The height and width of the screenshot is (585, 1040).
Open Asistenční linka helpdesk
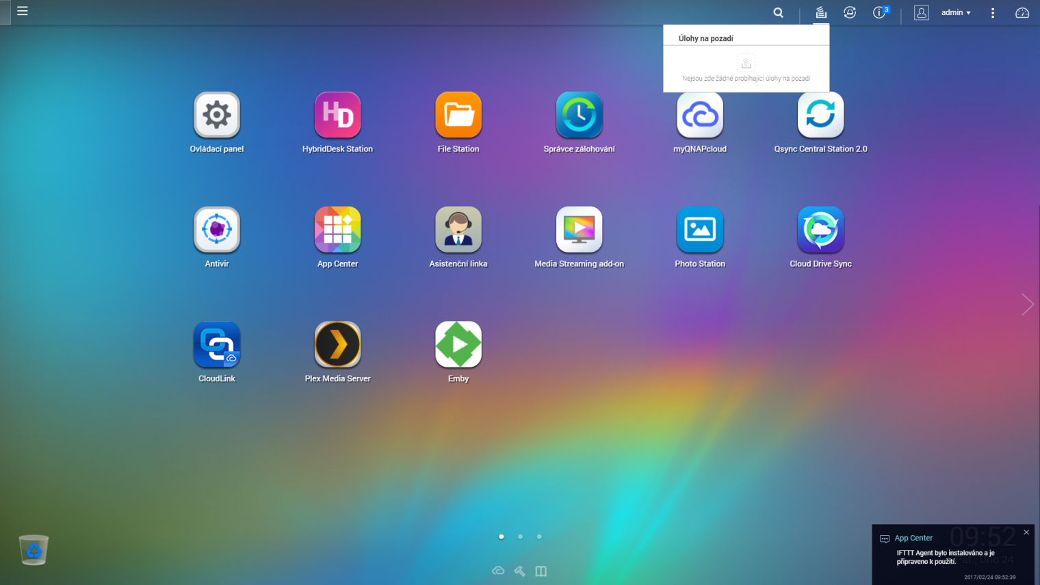click(458, 230)
